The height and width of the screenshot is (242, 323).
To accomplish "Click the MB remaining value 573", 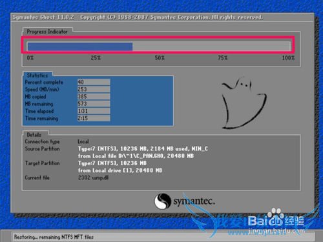I will coord(94,104).
